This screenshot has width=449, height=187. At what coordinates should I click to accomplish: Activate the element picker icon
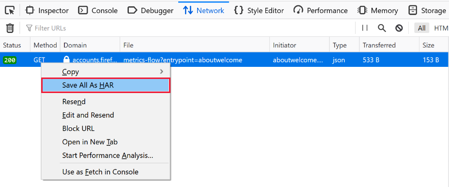pyautogui.click(x=10, y=11)
